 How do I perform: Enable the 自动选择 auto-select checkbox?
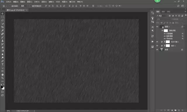[x=10, y=6]
